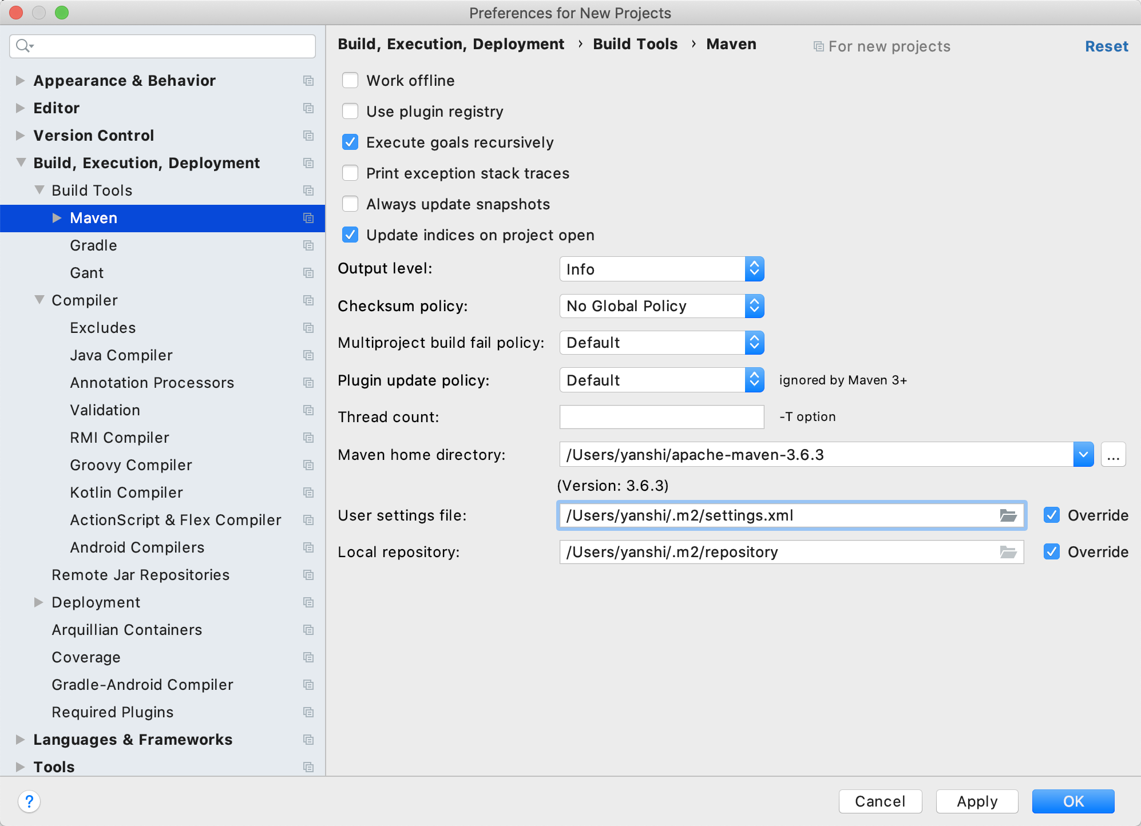Click the Apply button
The height and width of the screenshot is (826, 1141).
click(x=977, y=801)
